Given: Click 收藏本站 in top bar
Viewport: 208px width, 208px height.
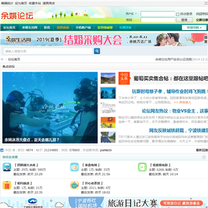Looking at the screenshot, I should point(35,3).
